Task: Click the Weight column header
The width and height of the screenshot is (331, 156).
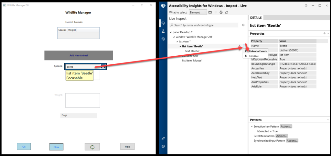Action: 72,30
